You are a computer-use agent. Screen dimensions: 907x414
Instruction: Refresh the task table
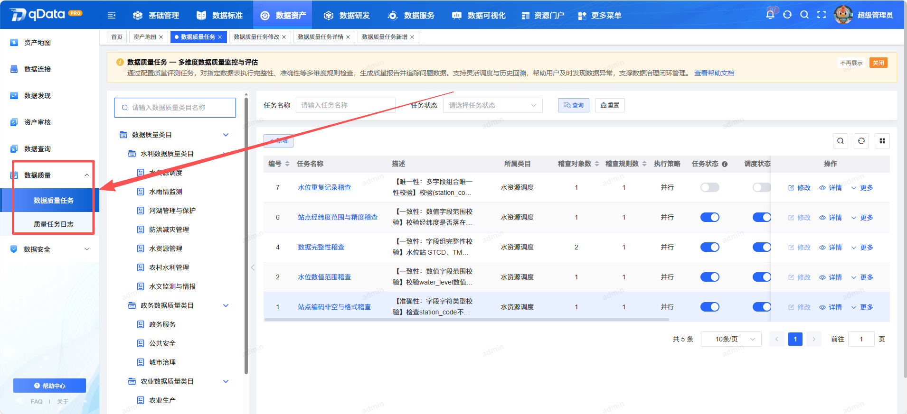(861, 141)
